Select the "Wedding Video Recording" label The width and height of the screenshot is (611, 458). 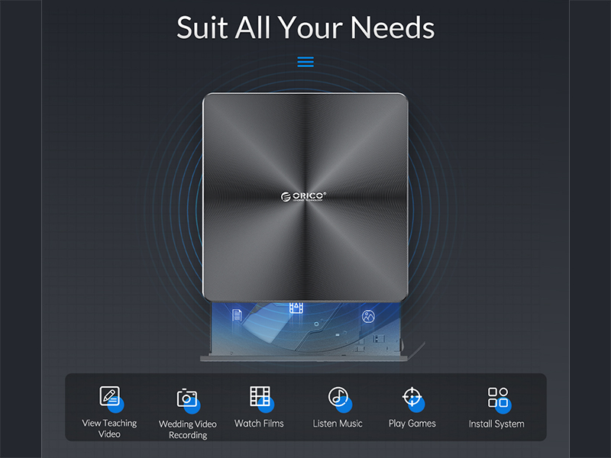pyautogui.click(x=187, y=429)
